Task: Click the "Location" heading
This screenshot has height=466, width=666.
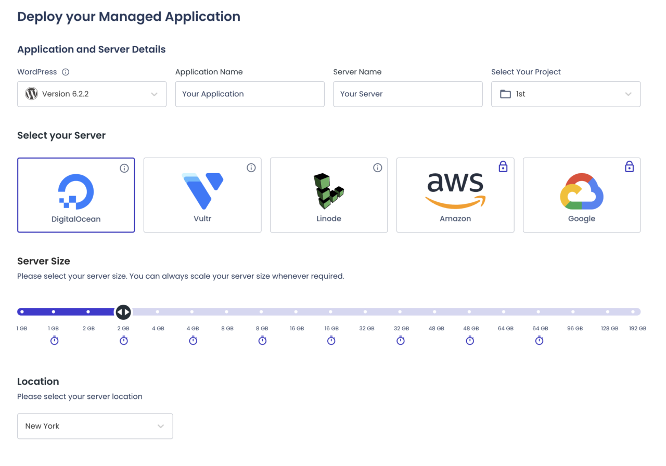Action: (x=38, y=381)
